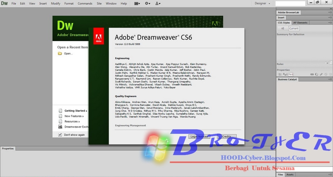
Task: Open the Window menu
Action: [x=111, y=3]
